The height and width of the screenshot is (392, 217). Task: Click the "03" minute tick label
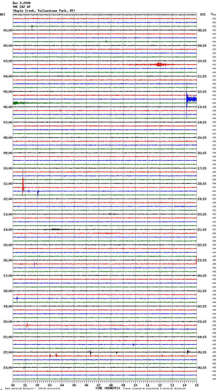(x=50, y=385)
